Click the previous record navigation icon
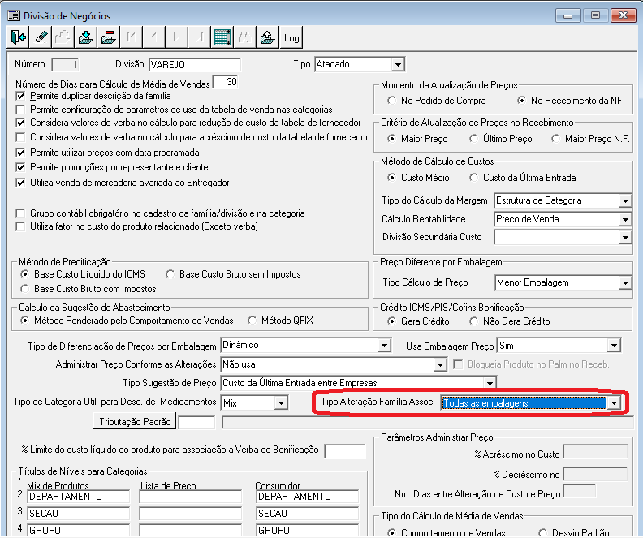 click(x=153, y=37)
